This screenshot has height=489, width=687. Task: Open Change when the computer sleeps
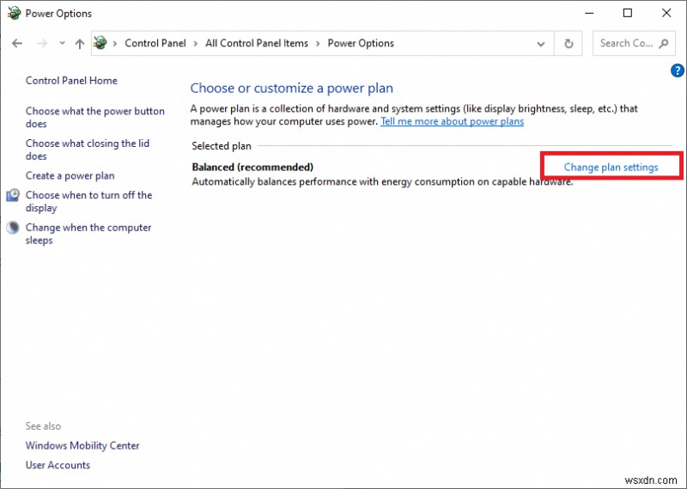[88, 234]
